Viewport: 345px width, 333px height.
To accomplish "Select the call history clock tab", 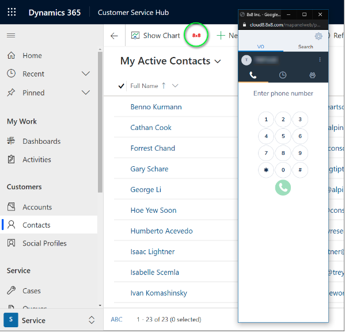I will click(x=283, y=75).
